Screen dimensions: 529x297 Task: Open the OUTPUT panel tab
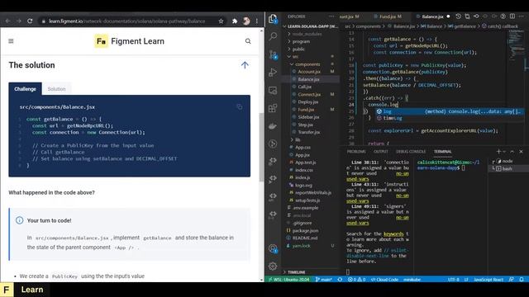point(381,152)
